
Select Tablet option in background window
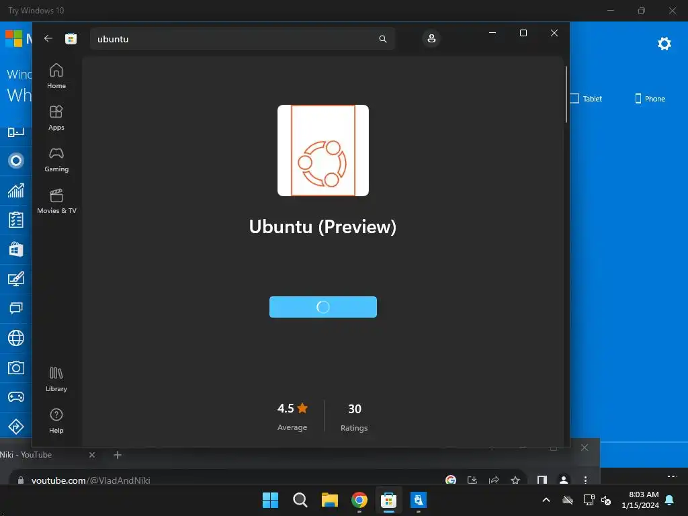pos(586,99)
